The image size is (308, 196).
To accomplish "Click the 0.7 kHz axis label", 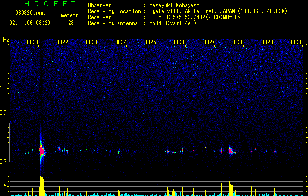I will tap(4, 162).
